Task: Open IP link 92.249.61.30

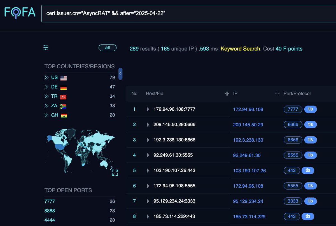Action: tap(247, 155)
